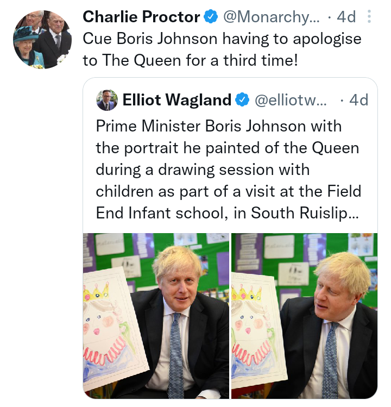
Task: Open the Elliot Wagland profile name link
Action: pyautogui.click(x=177, y=100)
